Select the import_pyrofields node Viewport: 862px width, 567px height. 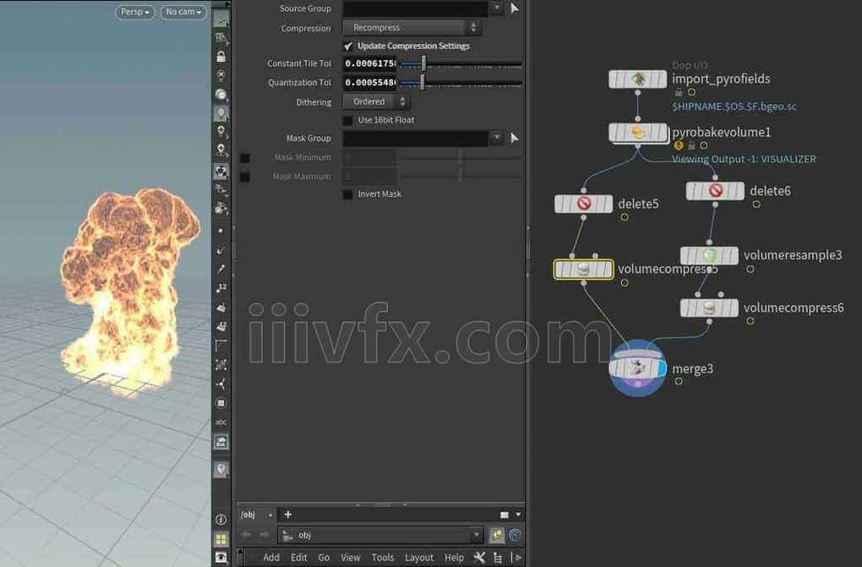click(638, 79)
